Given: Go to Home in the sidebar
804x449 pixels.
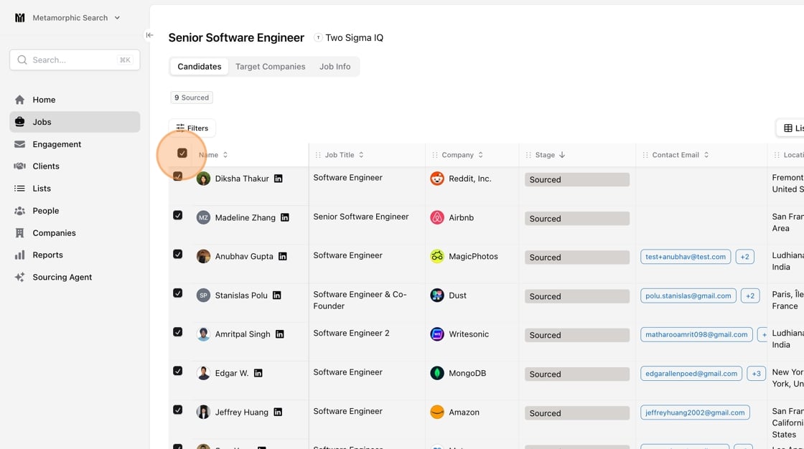Looking at the screenshot, I should pyautogui.click(x=75, y=100).
